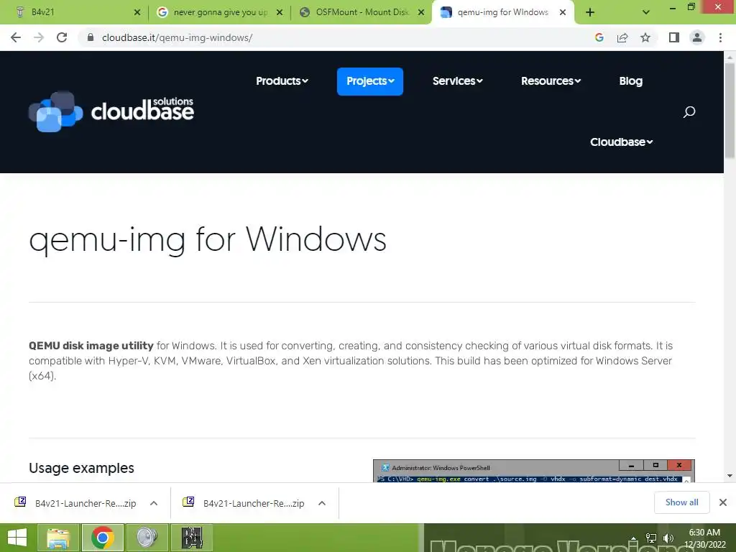
Task: Click the scrollbar down arrow
Action: tap(730, 476)
